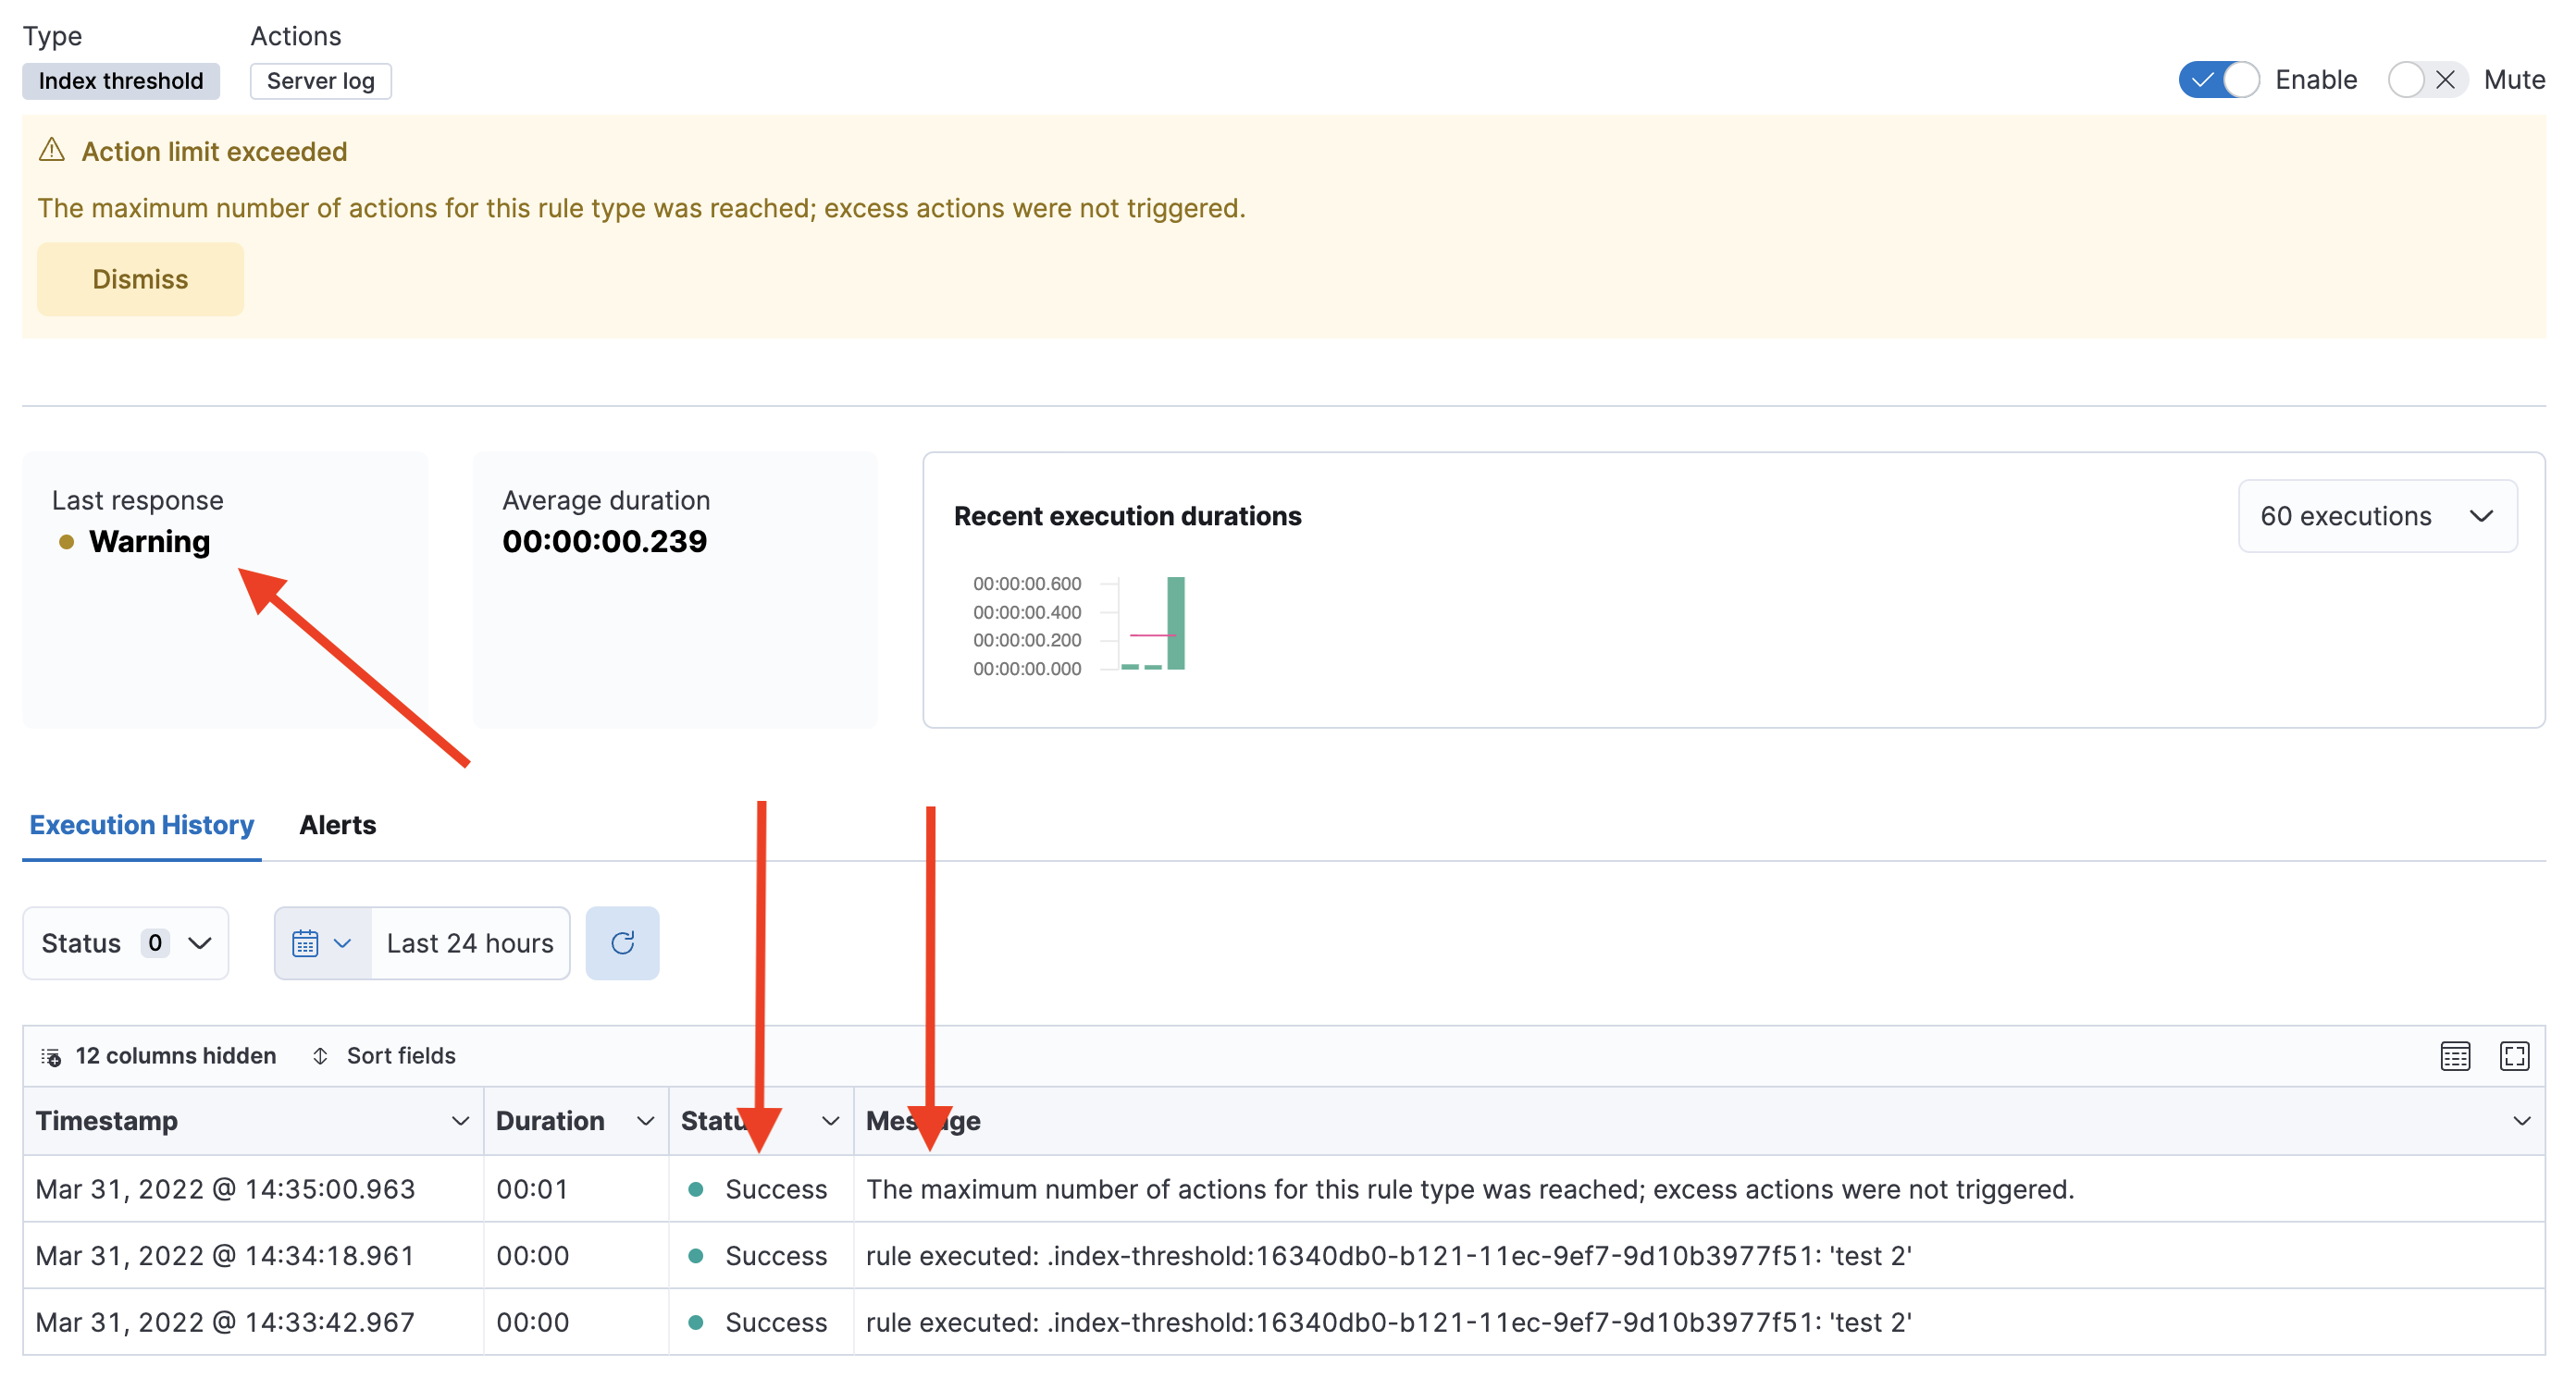Open the Timestamp column sort menu
2576x1378 pixels.
pos(460,1120)
